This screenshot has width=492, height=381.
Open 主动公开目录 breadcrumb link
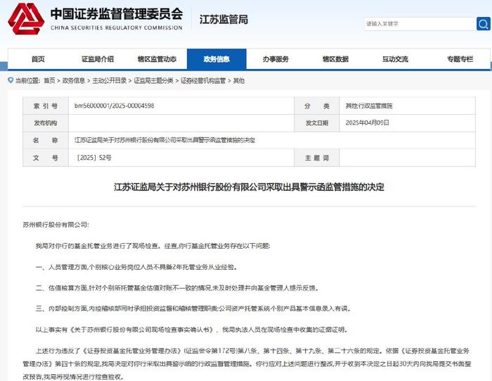(x=109, y=81)
